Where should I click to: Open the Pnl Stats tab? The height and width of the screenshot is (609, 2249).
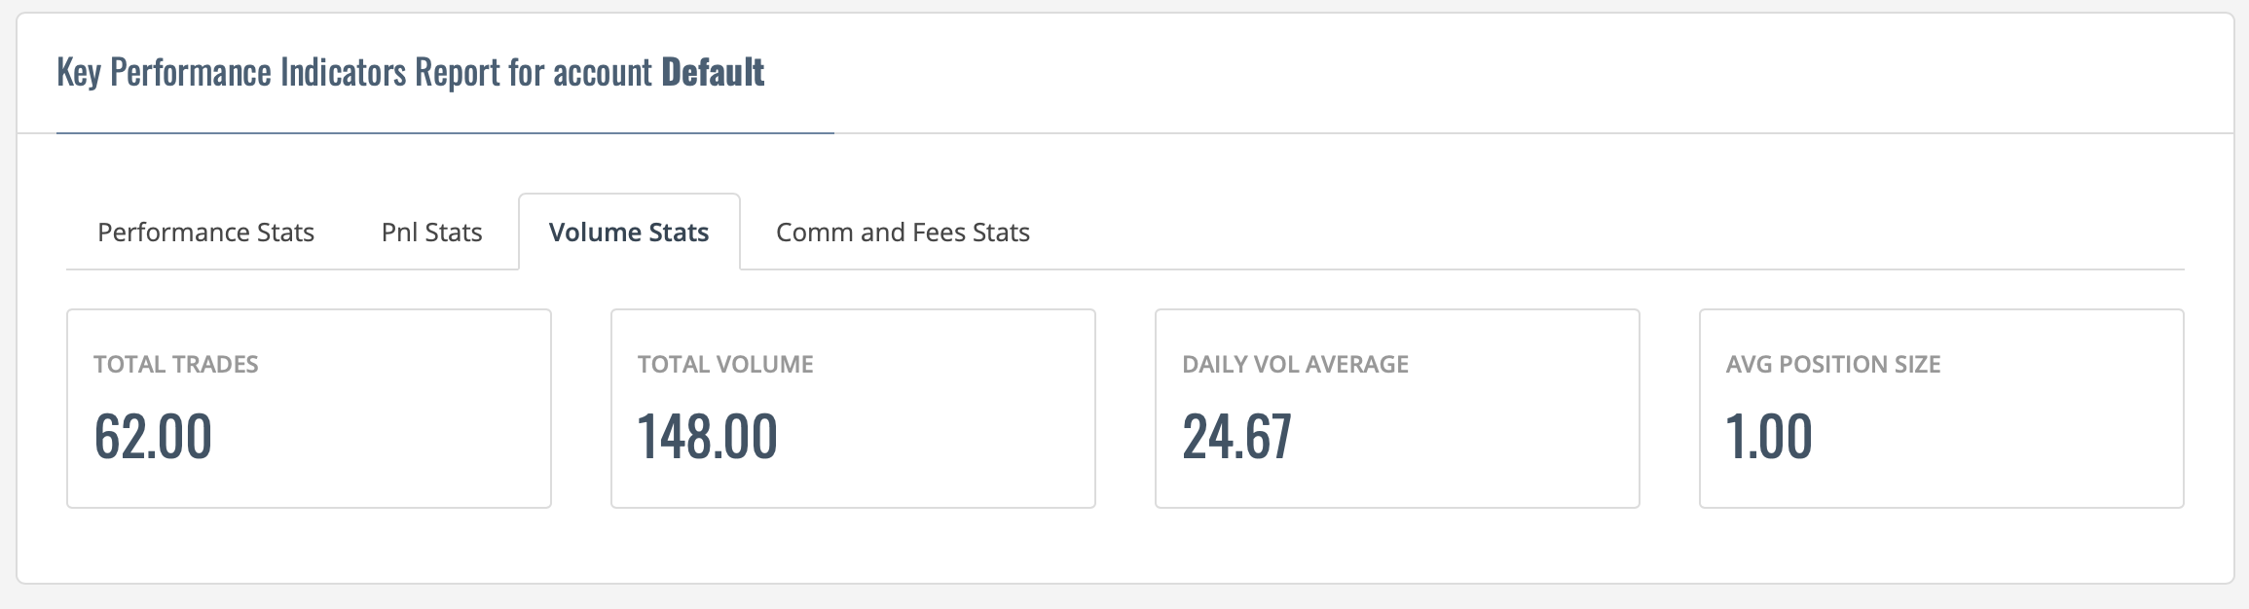click(431, 233)
